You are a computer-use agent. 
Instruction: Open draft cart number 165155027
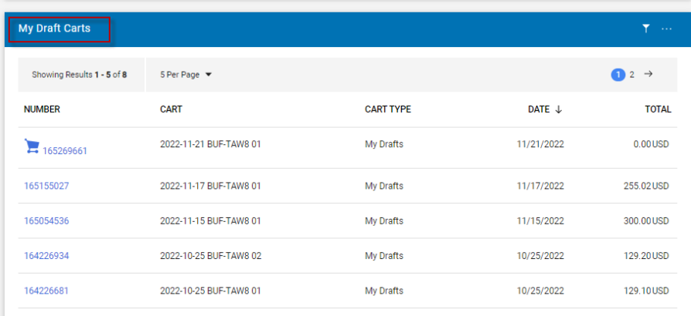point(46,186)
